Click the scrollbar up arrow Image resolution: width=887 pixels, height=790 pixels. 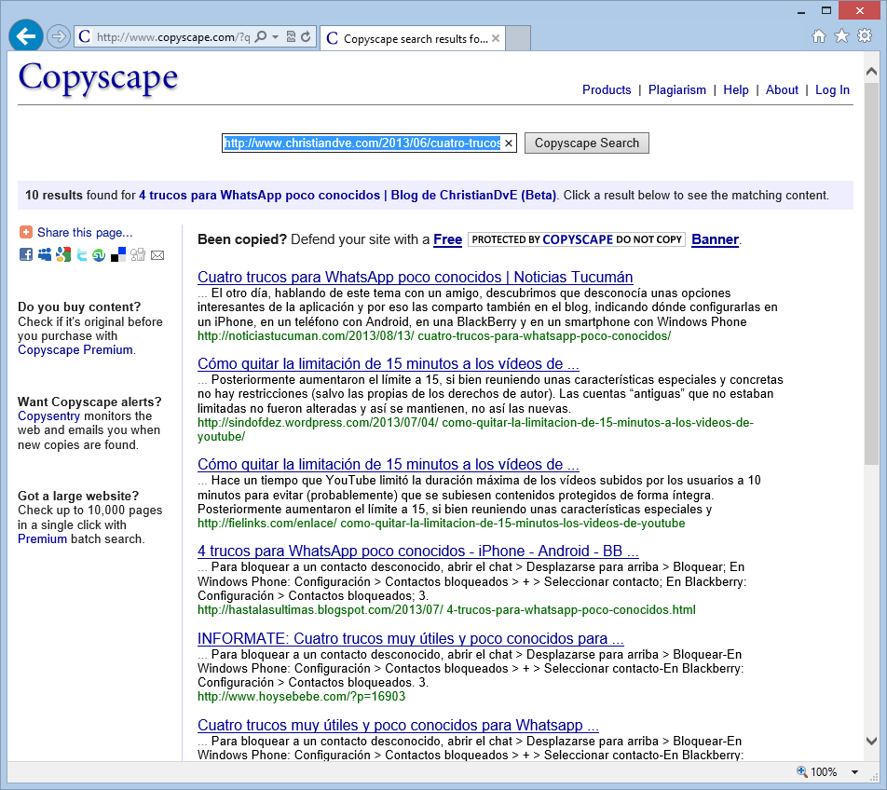pos(872,71)
